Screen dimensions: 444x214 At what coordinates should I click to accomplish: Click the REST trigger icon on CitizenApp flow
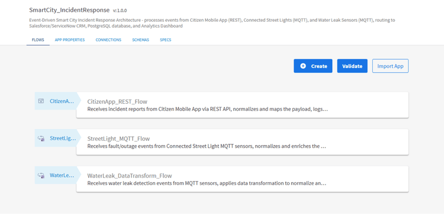tap(41, 101)
